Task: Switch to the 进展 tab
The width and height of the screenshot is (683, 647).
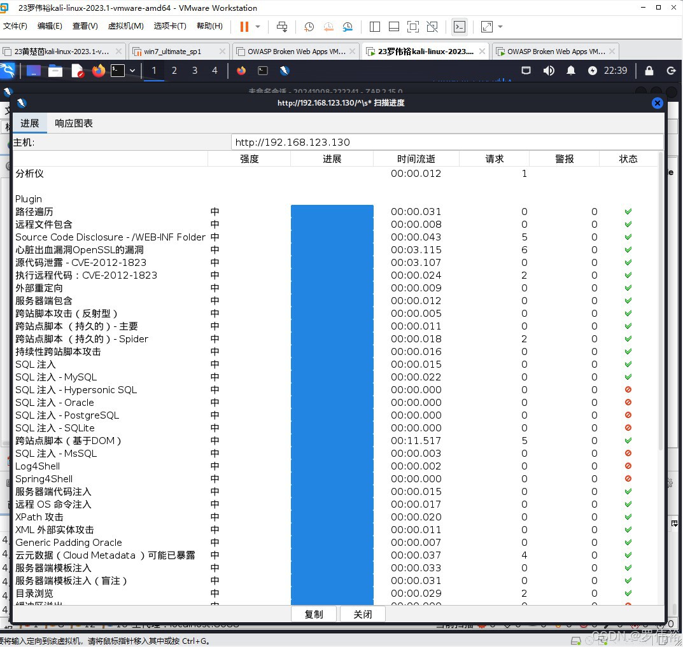Action: click(30, 123)
